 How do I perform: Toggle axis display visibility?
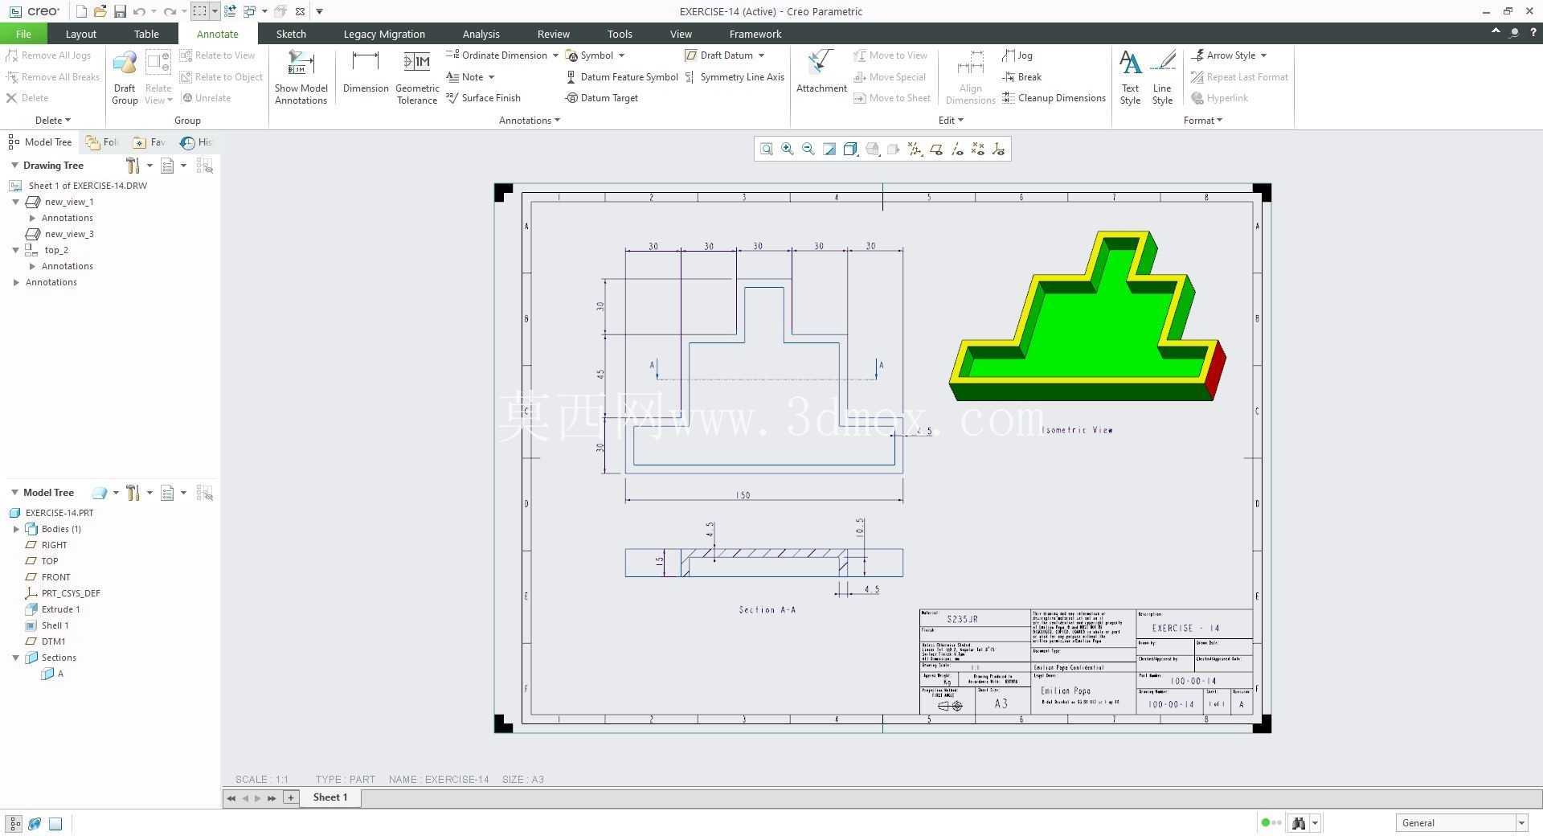point(957,149)
